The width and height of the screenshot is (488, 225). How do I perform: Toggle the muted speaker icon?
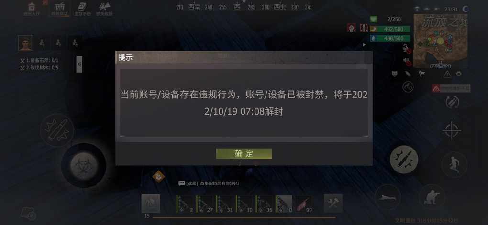(x=407, y=61)
